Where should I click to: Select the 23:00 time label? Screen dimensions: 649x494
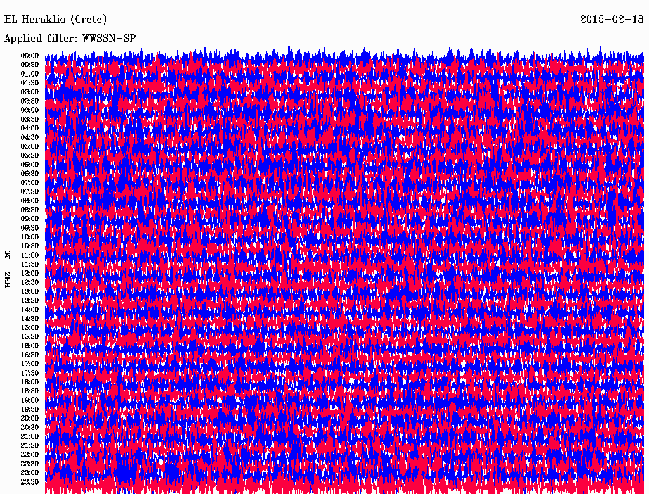click(29, 473)
